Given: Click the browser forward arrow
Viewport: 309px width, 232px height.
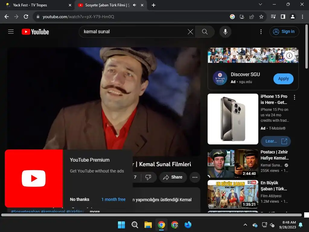Looking at the screenshot, I should (16, 17).
